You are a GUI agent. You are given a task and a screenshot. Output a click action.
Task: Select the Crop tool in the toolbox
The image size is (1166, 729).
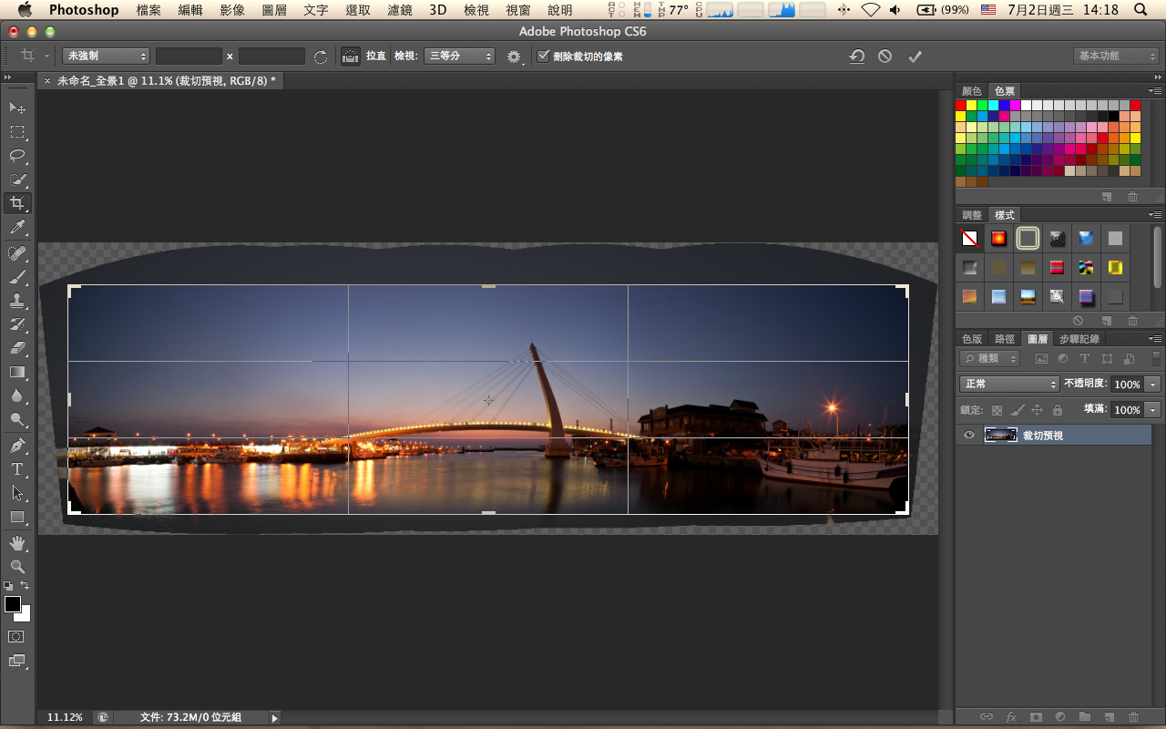(x=17, y=203)
